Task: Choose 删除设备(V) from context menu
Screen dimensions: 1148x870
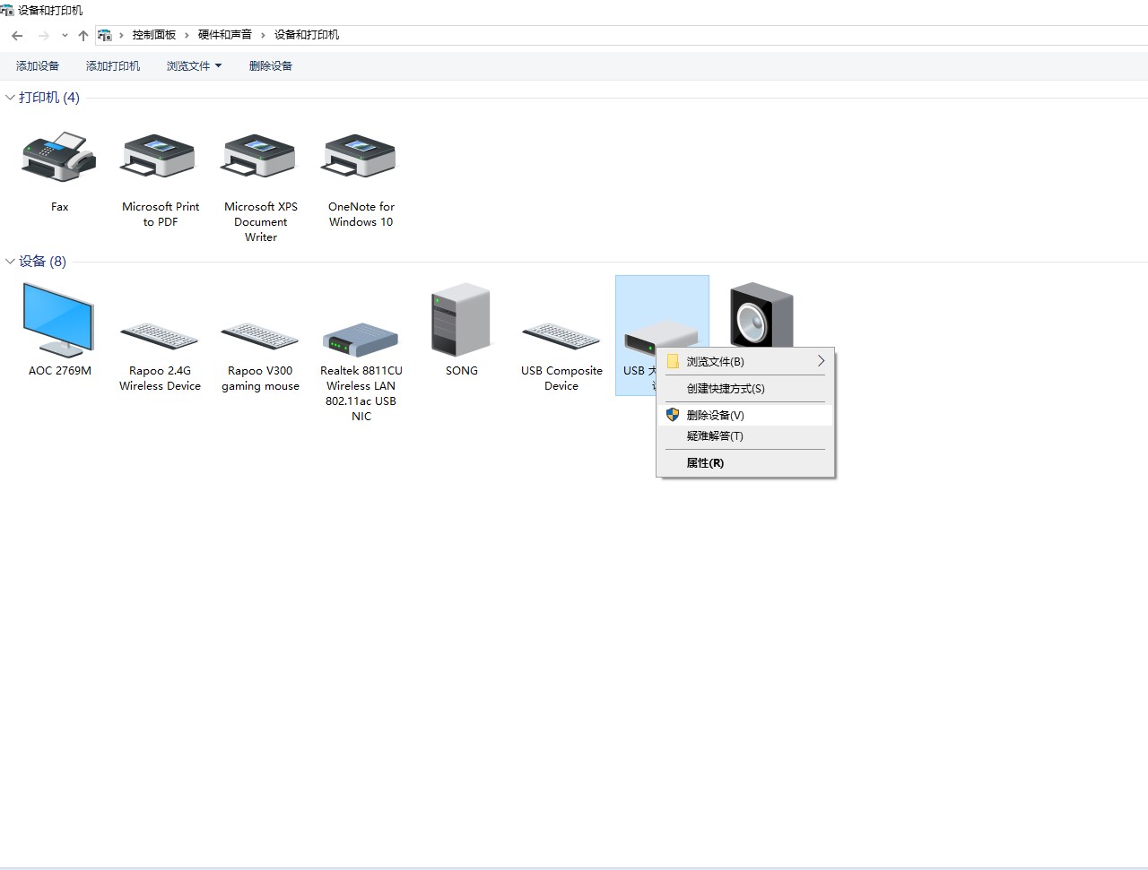Action: click(x=715, y=415)
